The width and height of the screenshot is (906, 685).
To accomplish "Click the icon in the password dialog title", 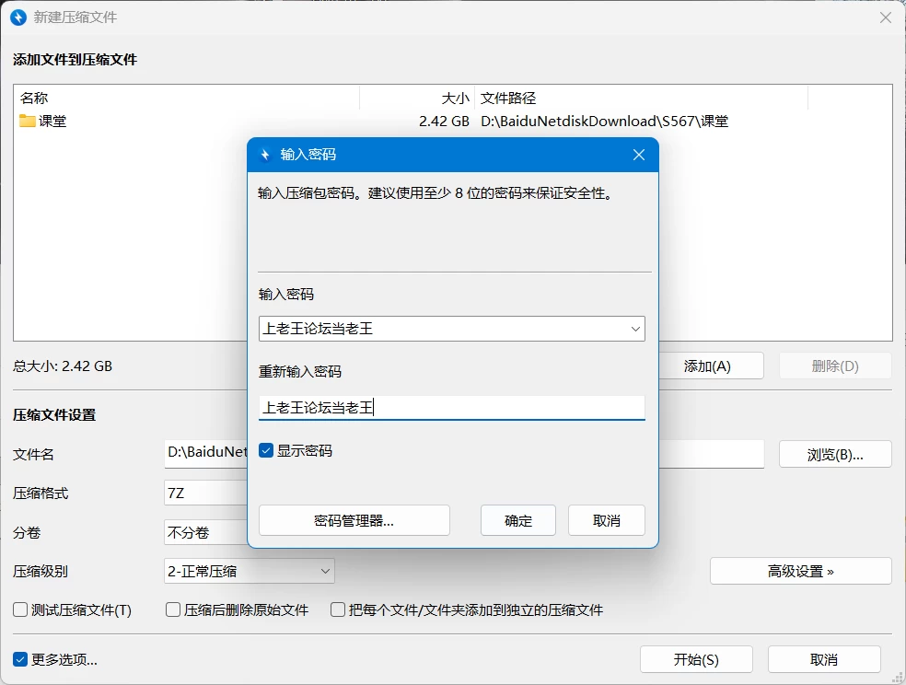I will pyautogui.click(x=265, y=155).
